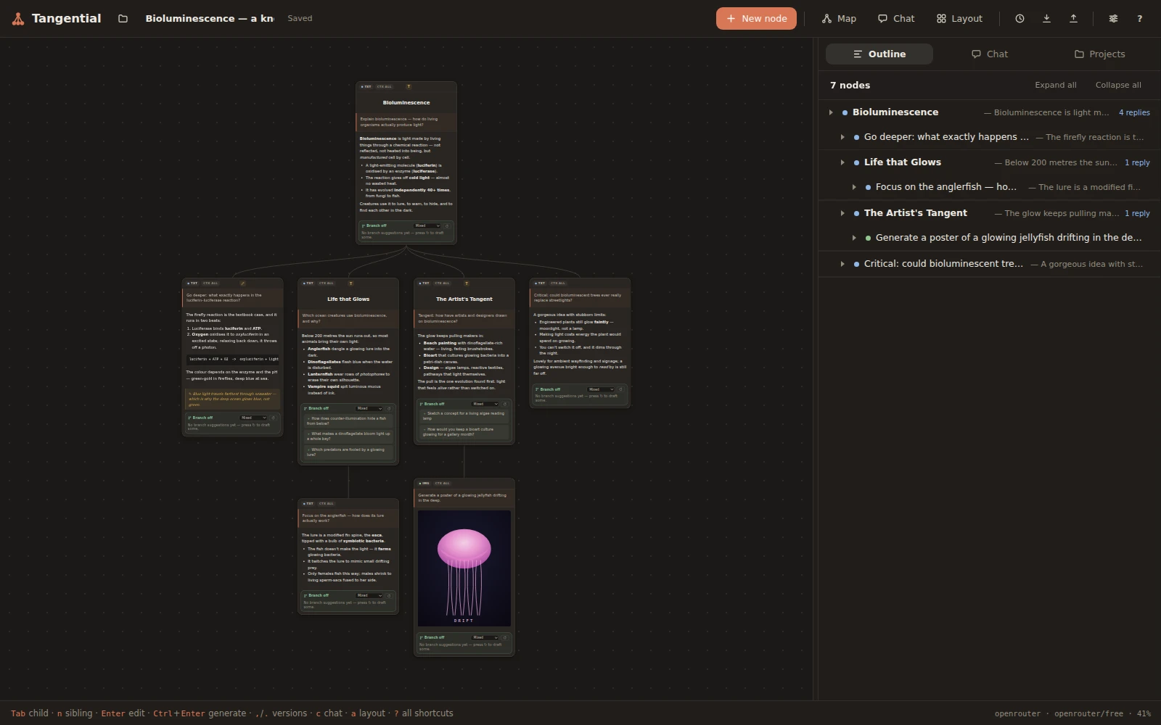The width and height of the screenshot is (1161, 725).
Task: Click Collapse all in outline
Action: (1118, 86)
